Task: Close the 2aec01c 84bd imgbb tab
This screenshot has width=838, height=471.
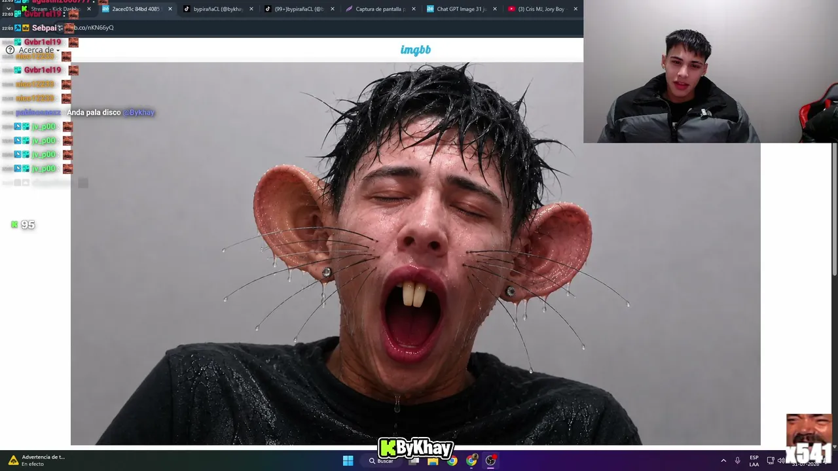Action: (x=170, y=9)
